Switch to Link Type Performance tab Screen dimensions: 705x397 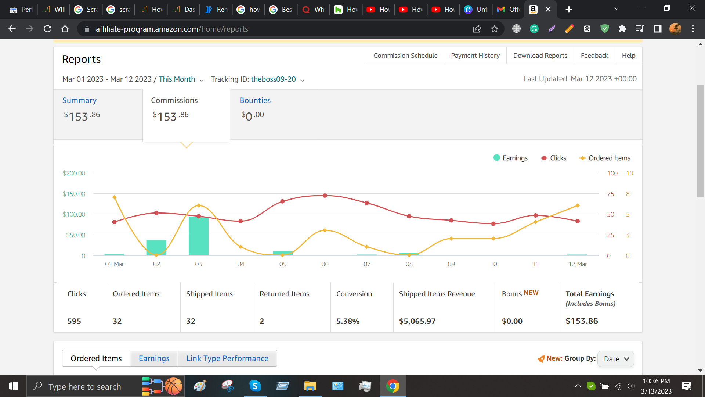tap(227, 358)
